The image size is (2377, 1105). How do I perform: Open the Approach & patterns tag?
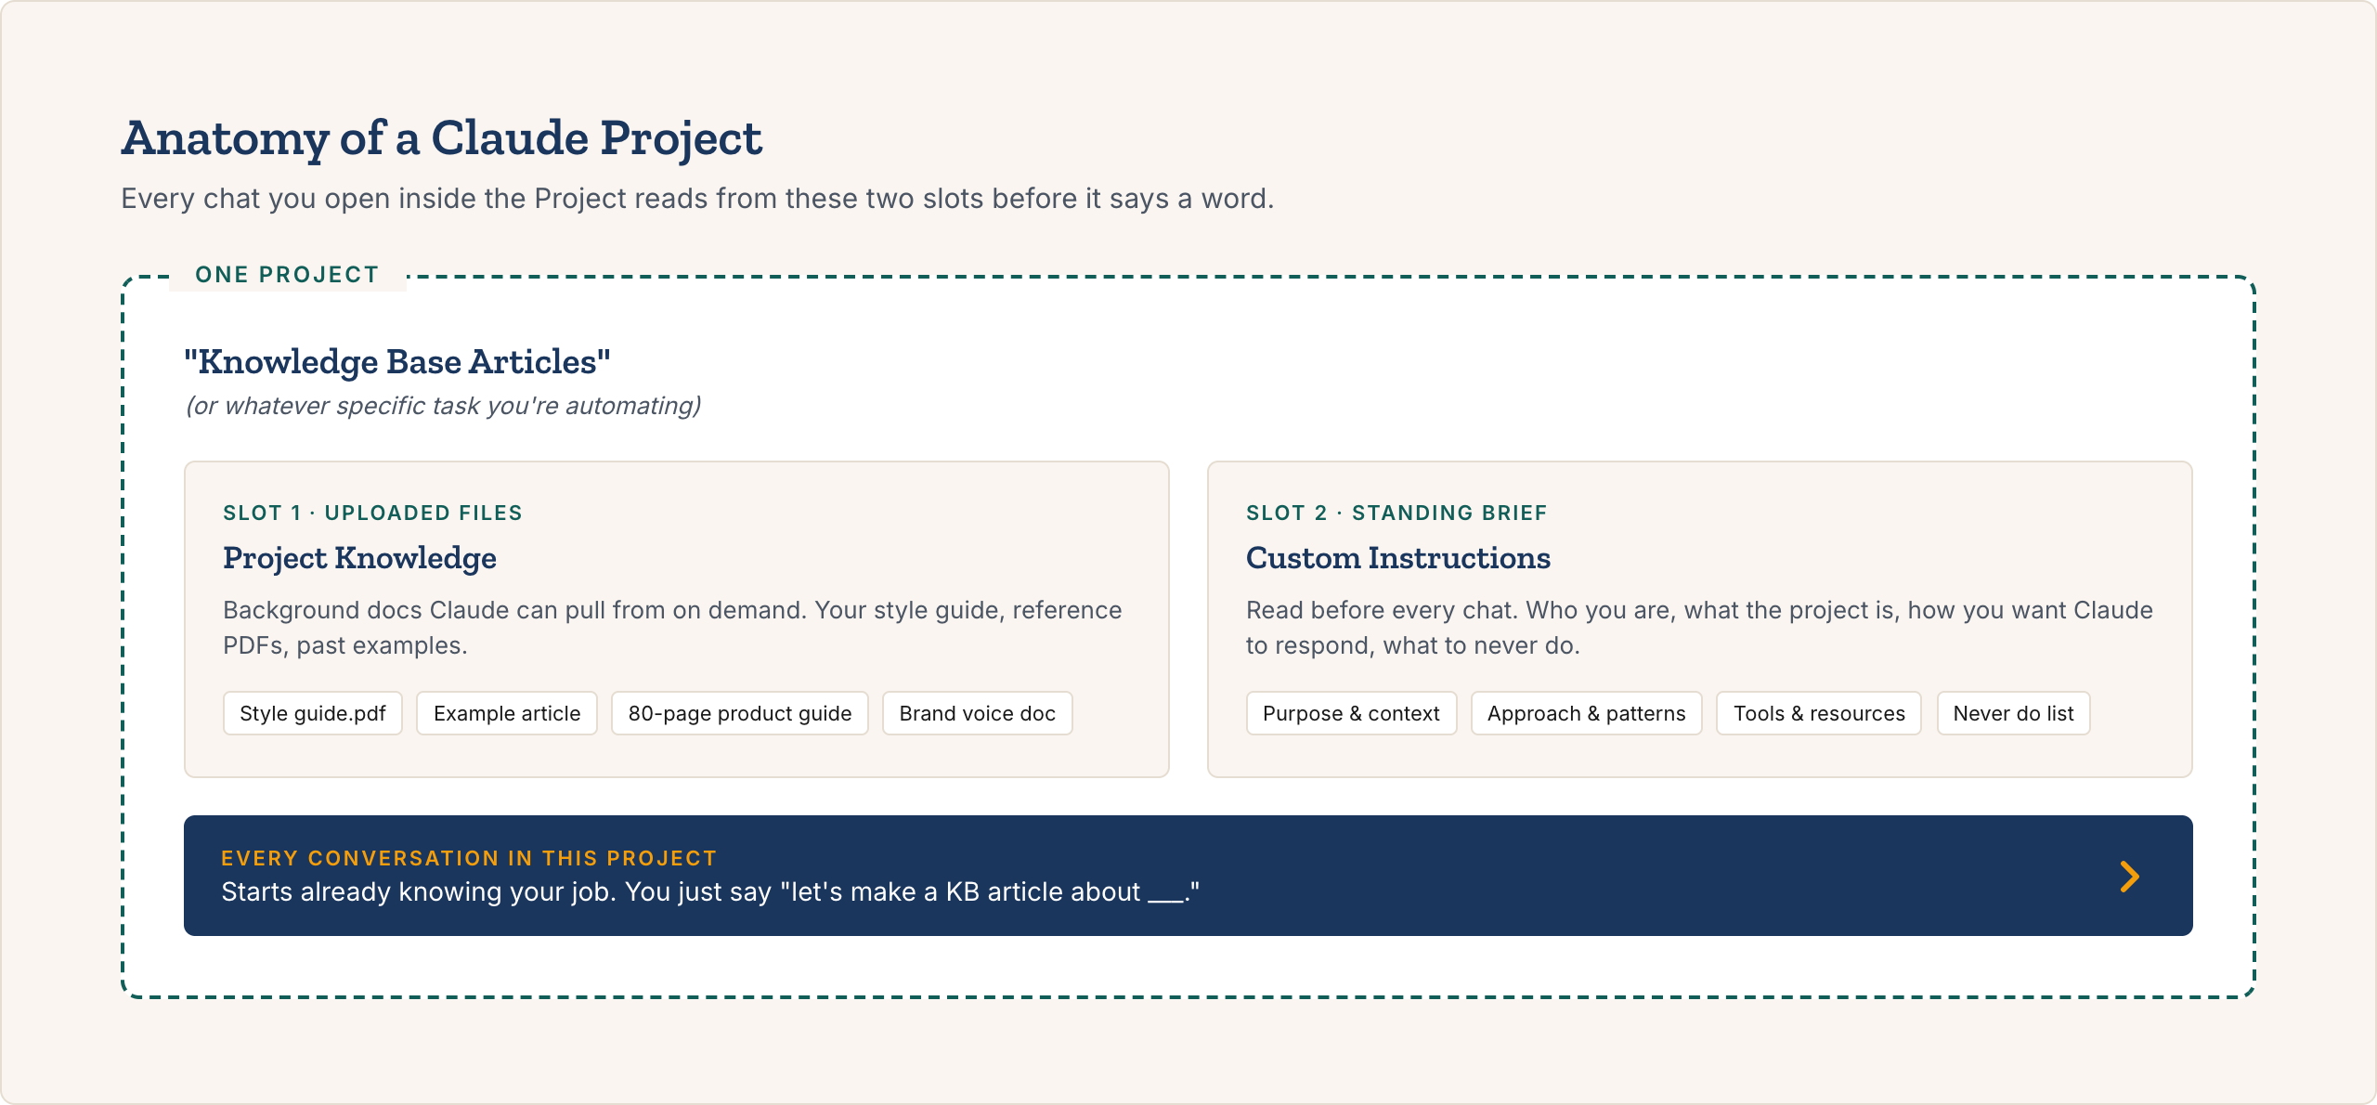coord(1586,713)
